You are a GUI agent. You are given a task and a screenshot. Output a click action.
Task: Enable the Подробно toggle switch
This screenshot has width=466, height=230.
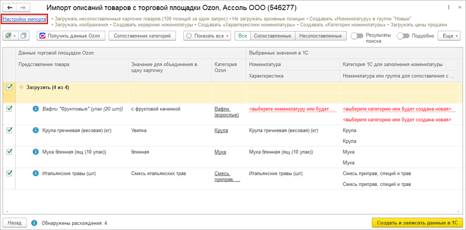(x=403, y=36)
